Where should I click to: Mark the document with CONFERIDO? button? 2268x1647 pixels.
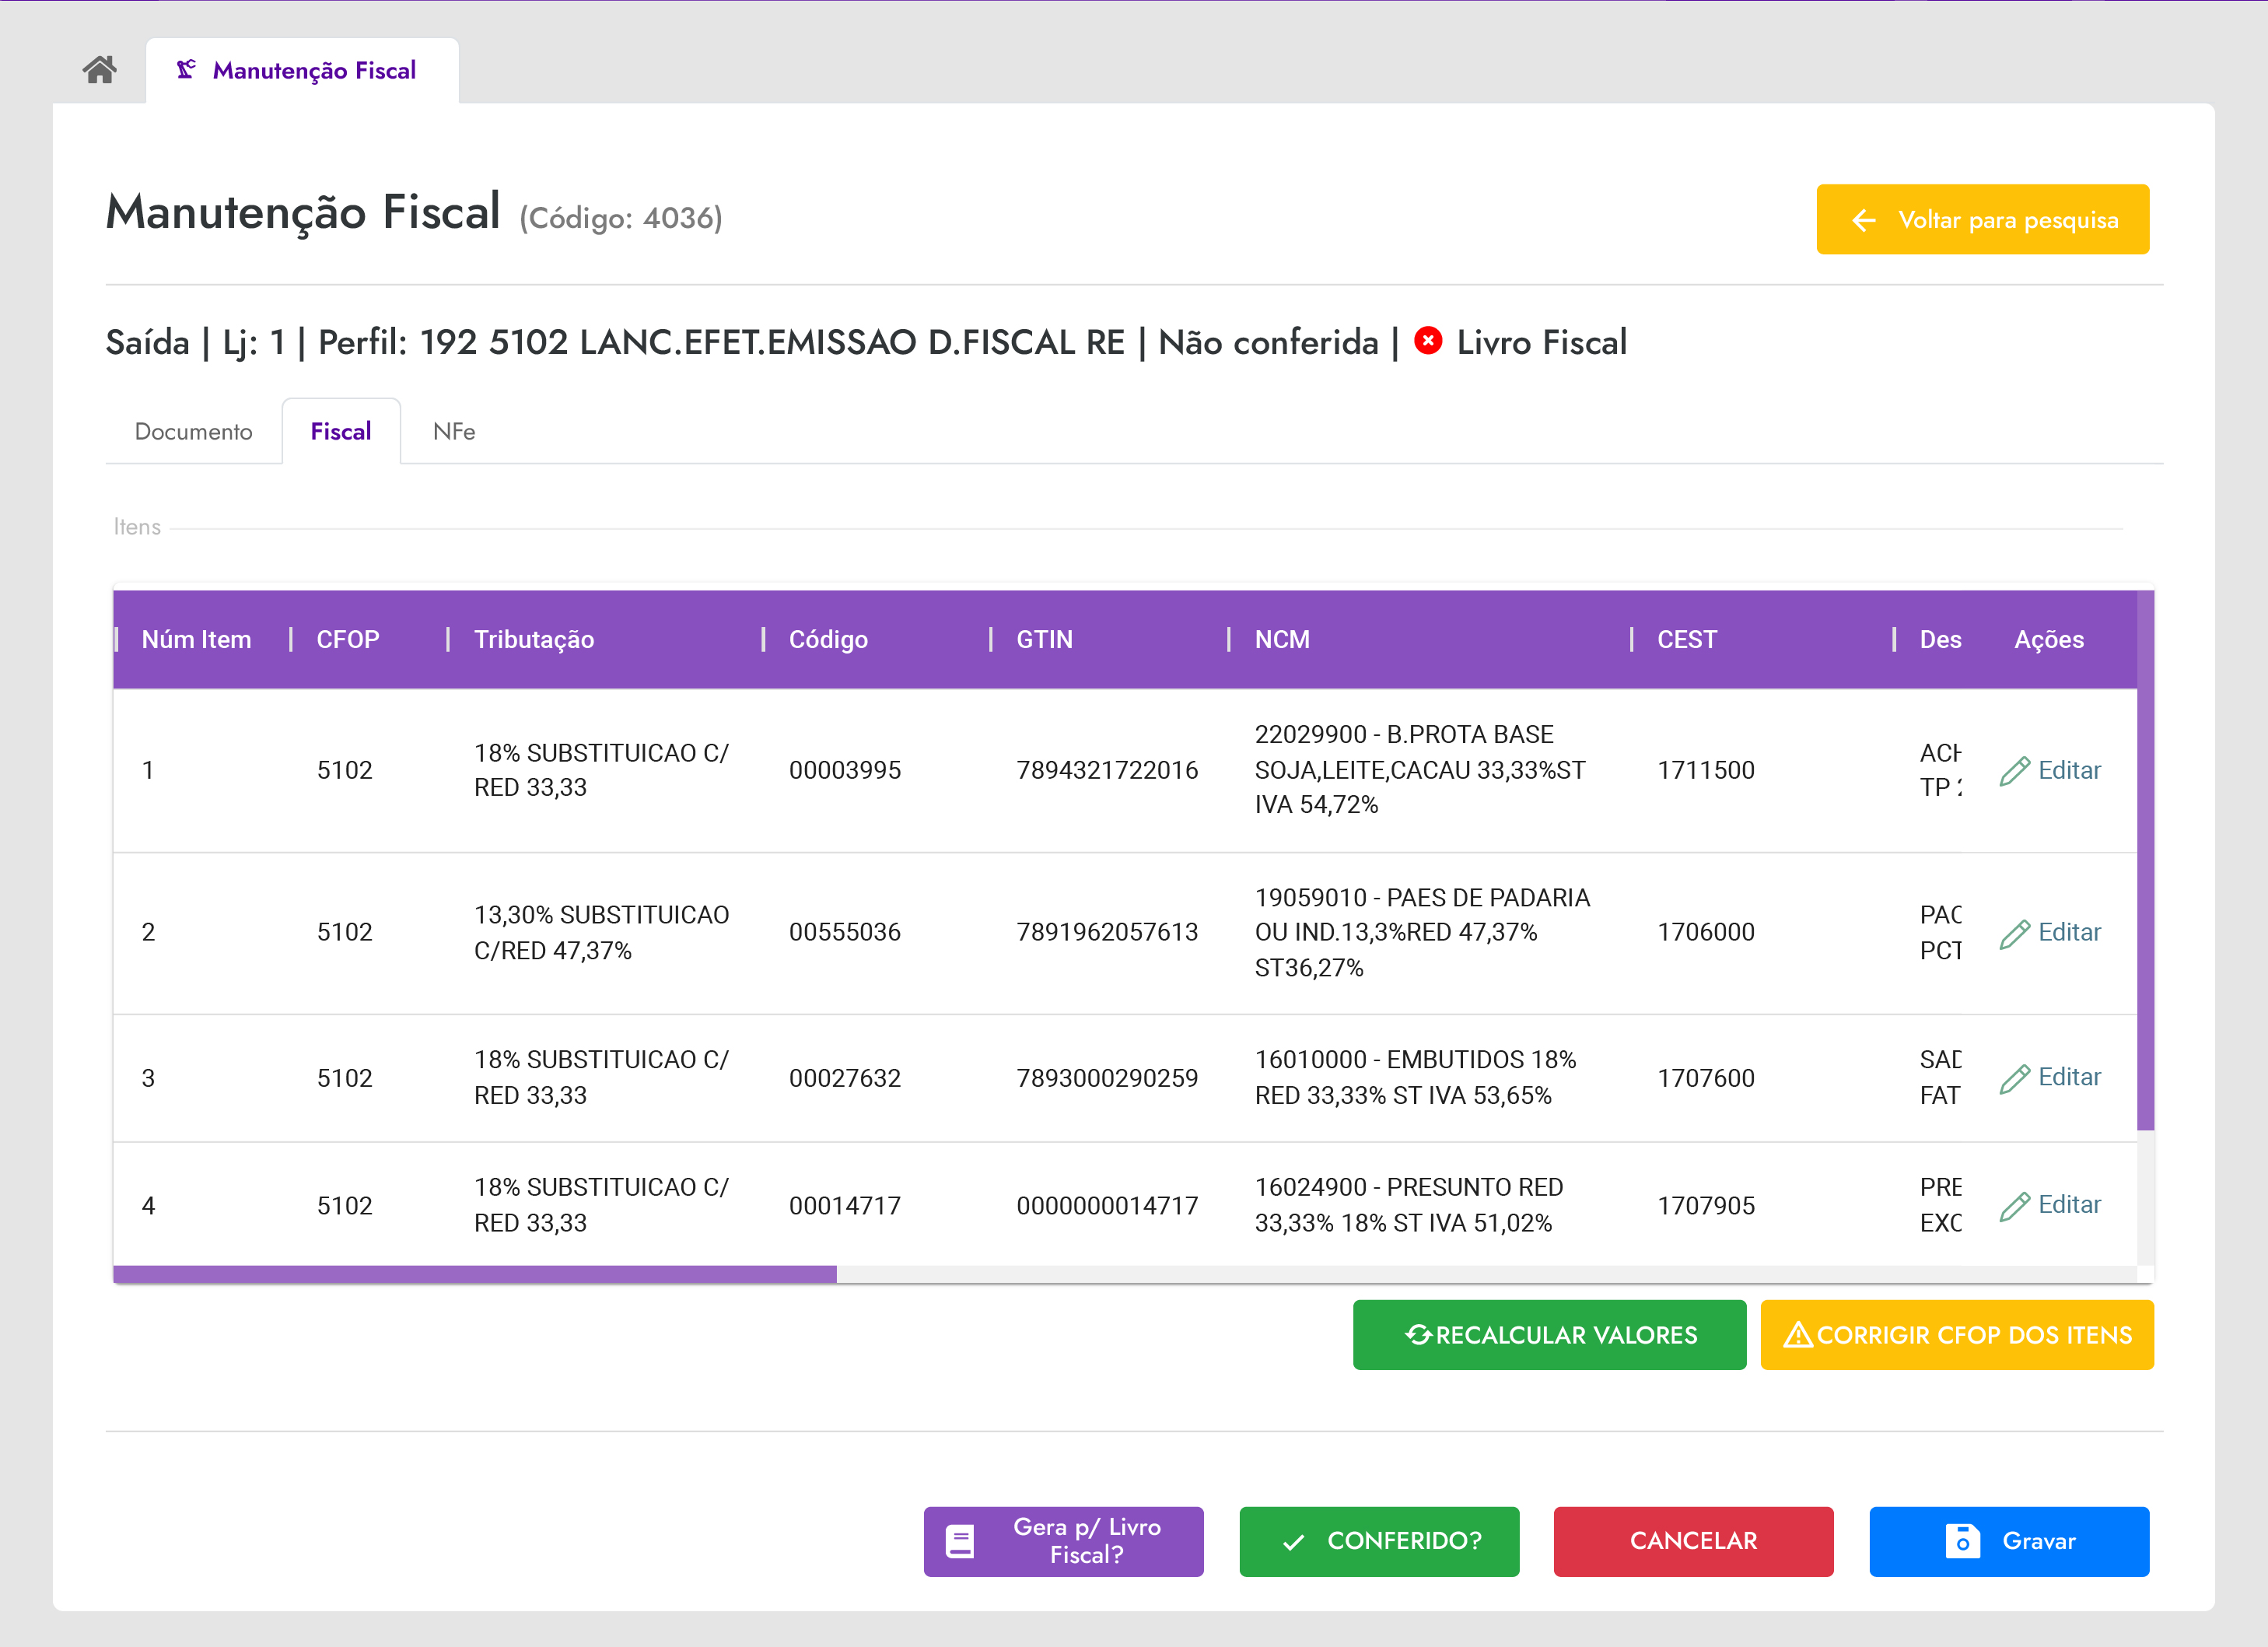(1379, 1541)
